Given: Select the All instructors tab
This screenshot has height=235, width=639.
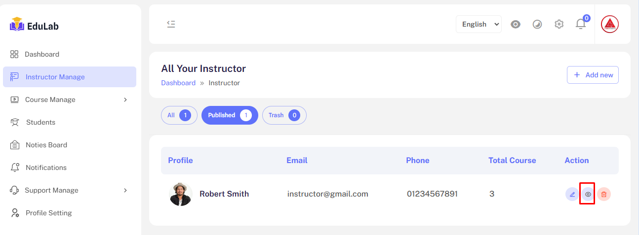Looking at the screenshot, I should coord(179,115).
